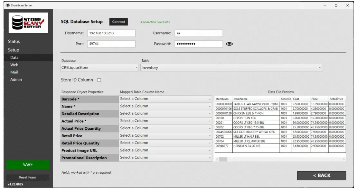Click the Hostname input field
Image resolution: width=357 pixels, height=190 pixels.
[111, 33]
